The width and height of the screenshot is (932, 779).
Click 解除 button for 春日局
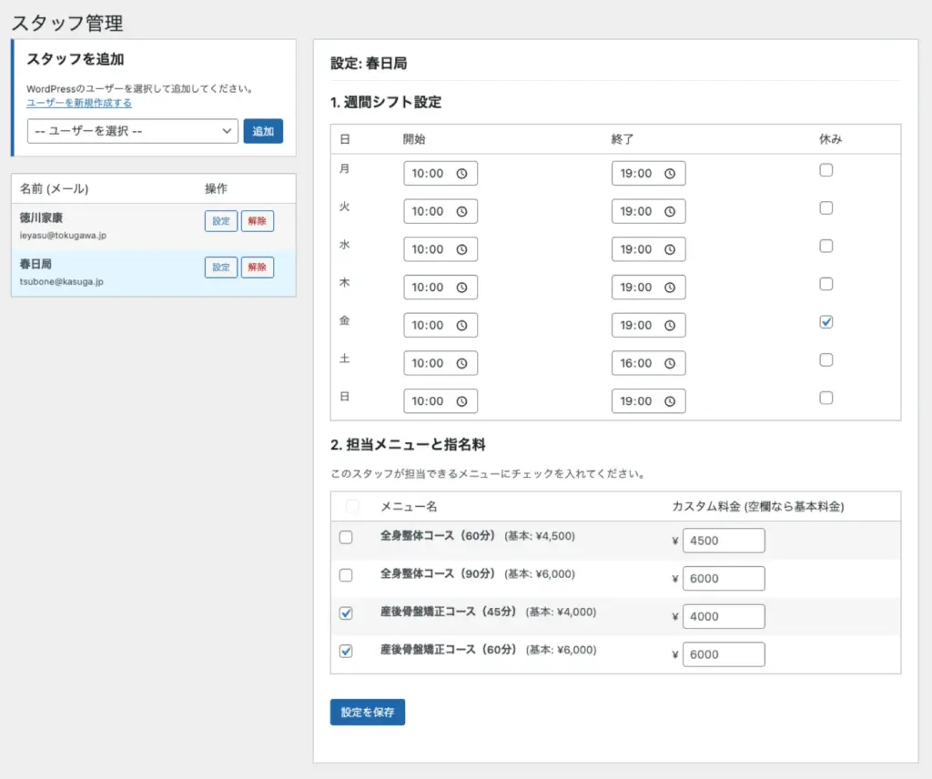point(258,268)
